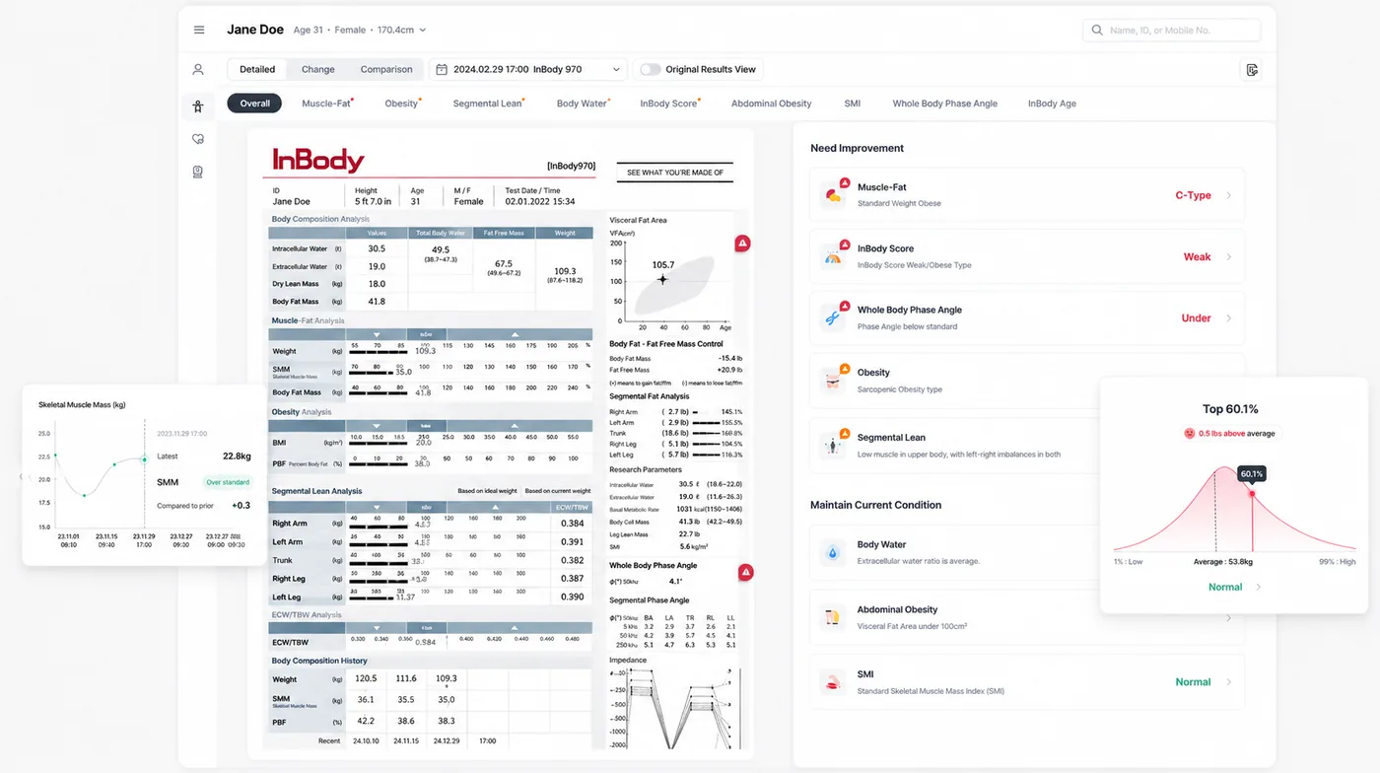Image resolution: width=1380 pixels, height=773 pixels.
Task: Open the hamburger navigation menu
Action: (199, 30)
